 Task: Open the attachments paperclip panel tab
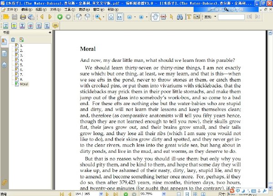point(5,183)
